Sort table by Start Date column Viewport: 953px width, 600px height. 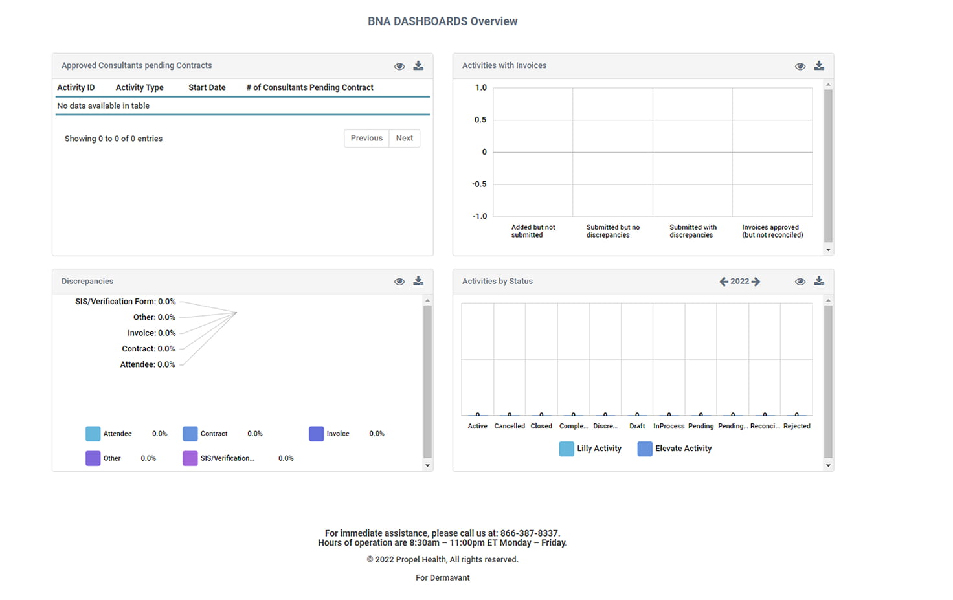click(207, 88)
